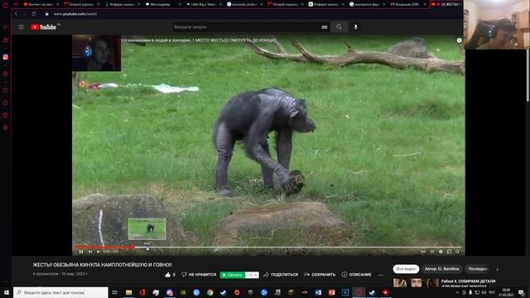
Task: Click the video title ЖЕСТЬ!! ОБЕЗЬЯНА КИНУЛА text
Action: point(103,265)
